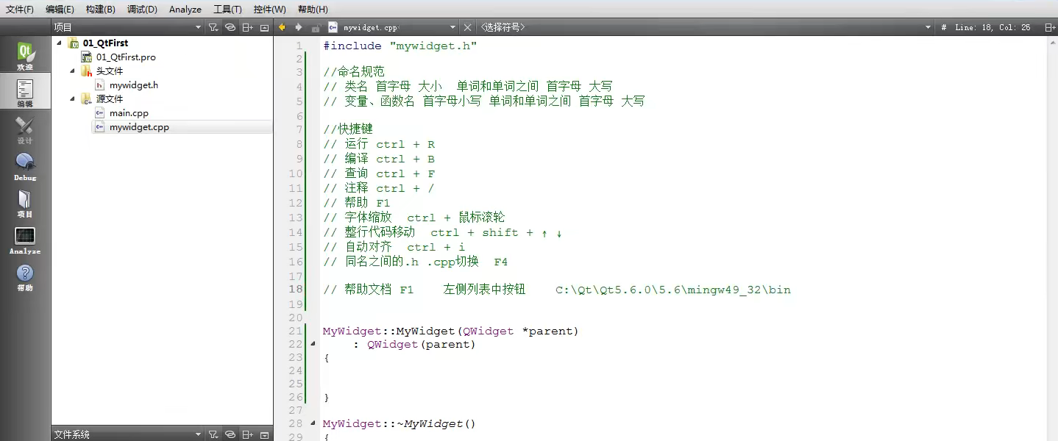
Task: Click the comment line 帮助 F1 on line 12
Action: pyautogui.click(x=357, y=203)
